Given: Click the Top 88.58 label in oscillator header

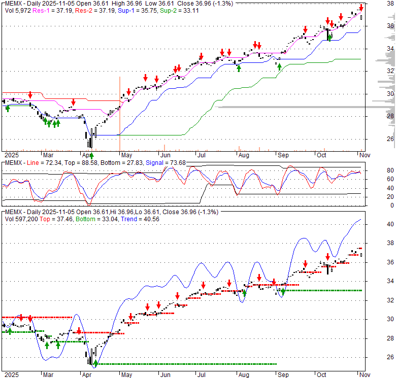Looking at the screenshot, I should [76, 162].
